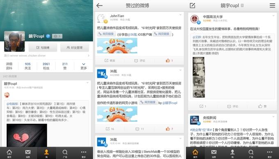The width and height of the screenshot is (279, 159).
Task: Tap the compose post icon in right panel header
Action: [x=192, y=5]
